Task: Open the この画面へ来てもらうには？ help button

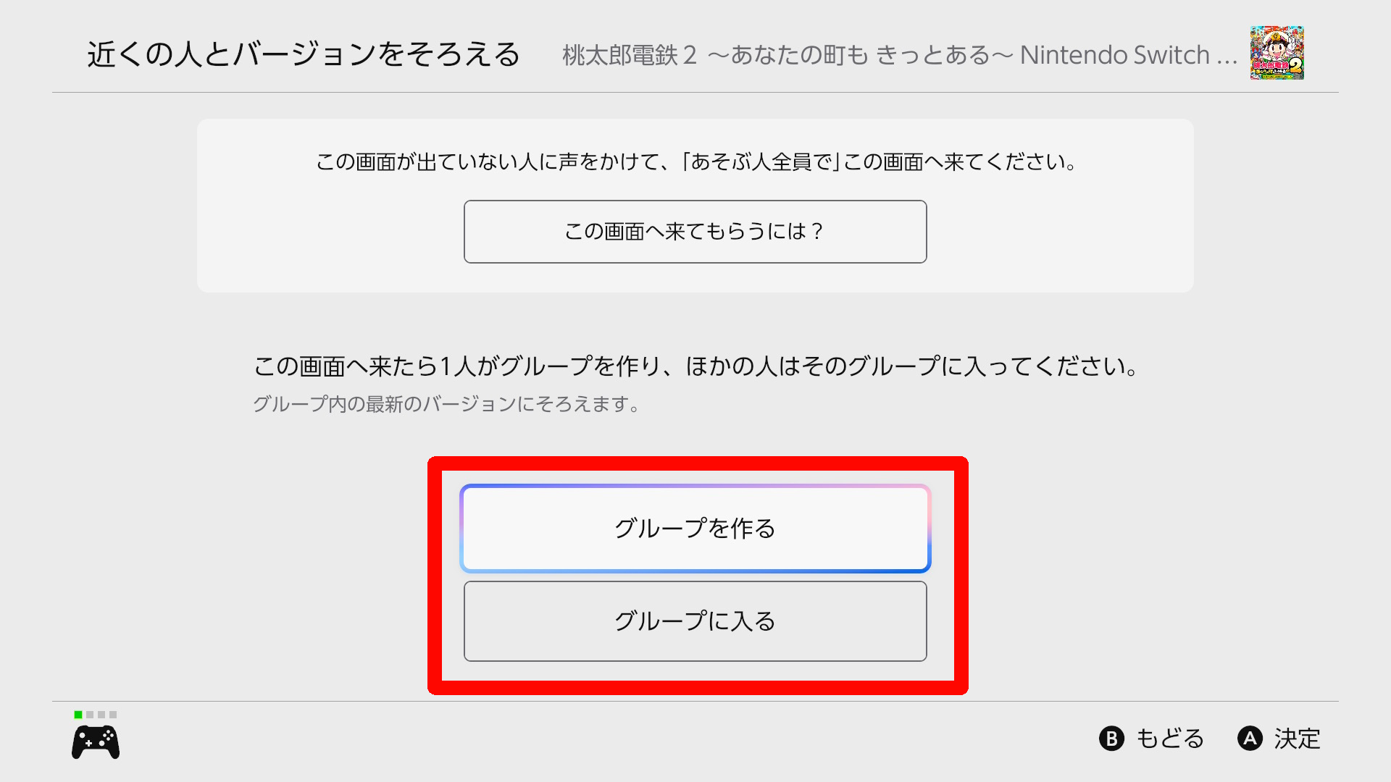Action: 695,232
